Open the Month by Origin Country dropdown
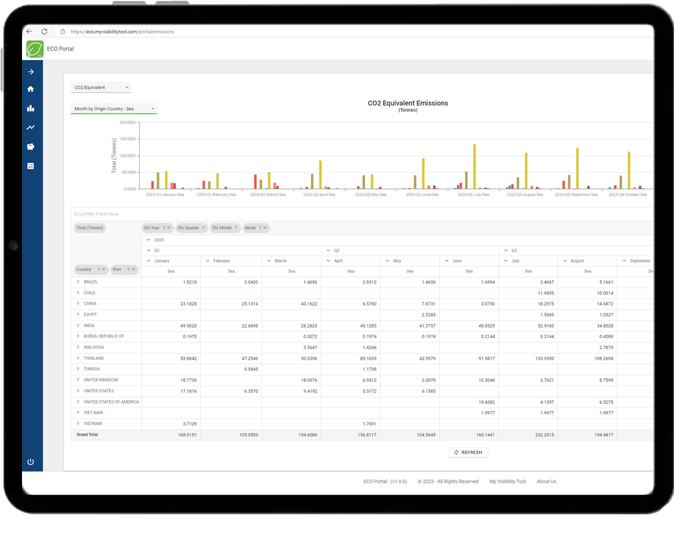 pos(113,109)
